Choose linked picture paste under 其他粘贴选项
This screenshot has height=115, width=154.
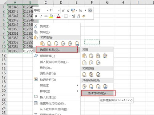pos(105,86)
